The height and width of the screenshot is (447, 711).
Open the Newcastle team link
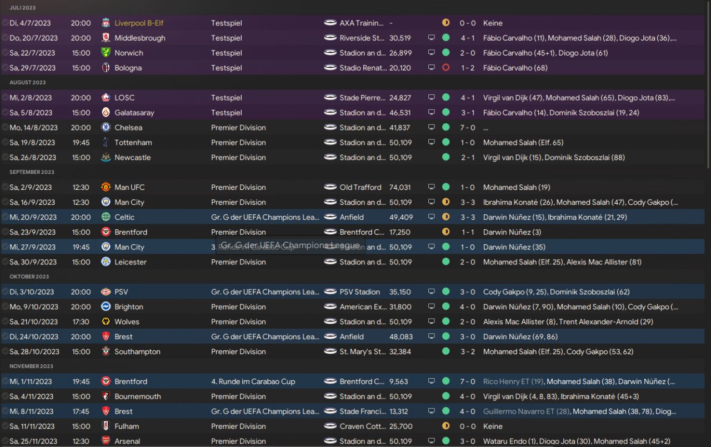(132, 158)
